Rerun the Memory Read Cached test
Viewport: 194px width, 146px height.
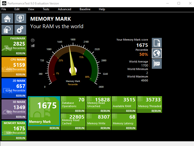click(80, 128)
